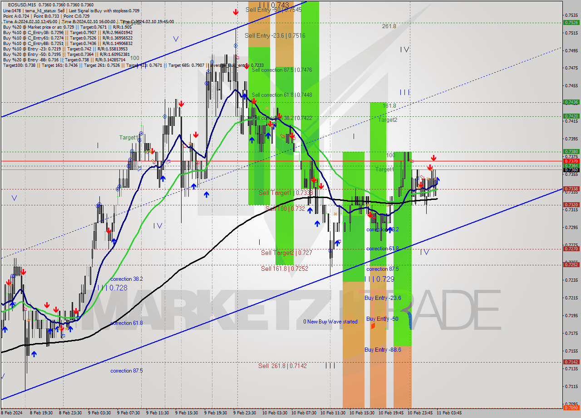Click the '11 Feb 03:45' time axis label
The width and height of the screenshot is (581, 418).
[449, 413]
